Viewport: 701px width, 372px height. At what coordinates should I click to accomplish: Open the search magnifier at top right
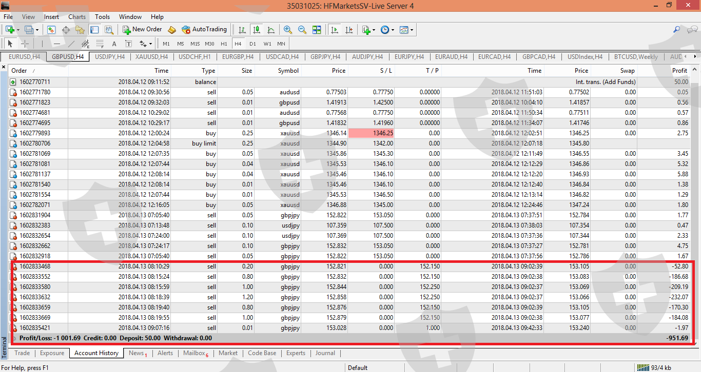click(677, 30)
